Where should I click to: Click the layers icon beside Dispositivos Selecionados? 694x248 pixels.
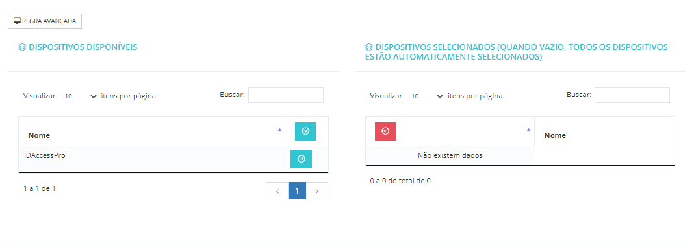pyautogui.click(x=369, y=47)
